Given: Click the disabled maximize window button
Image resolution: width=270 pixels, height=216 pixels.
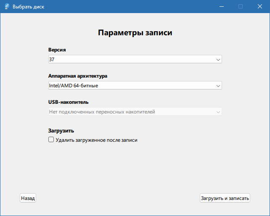Looking at the screenshot, I should tap(241, 7).
